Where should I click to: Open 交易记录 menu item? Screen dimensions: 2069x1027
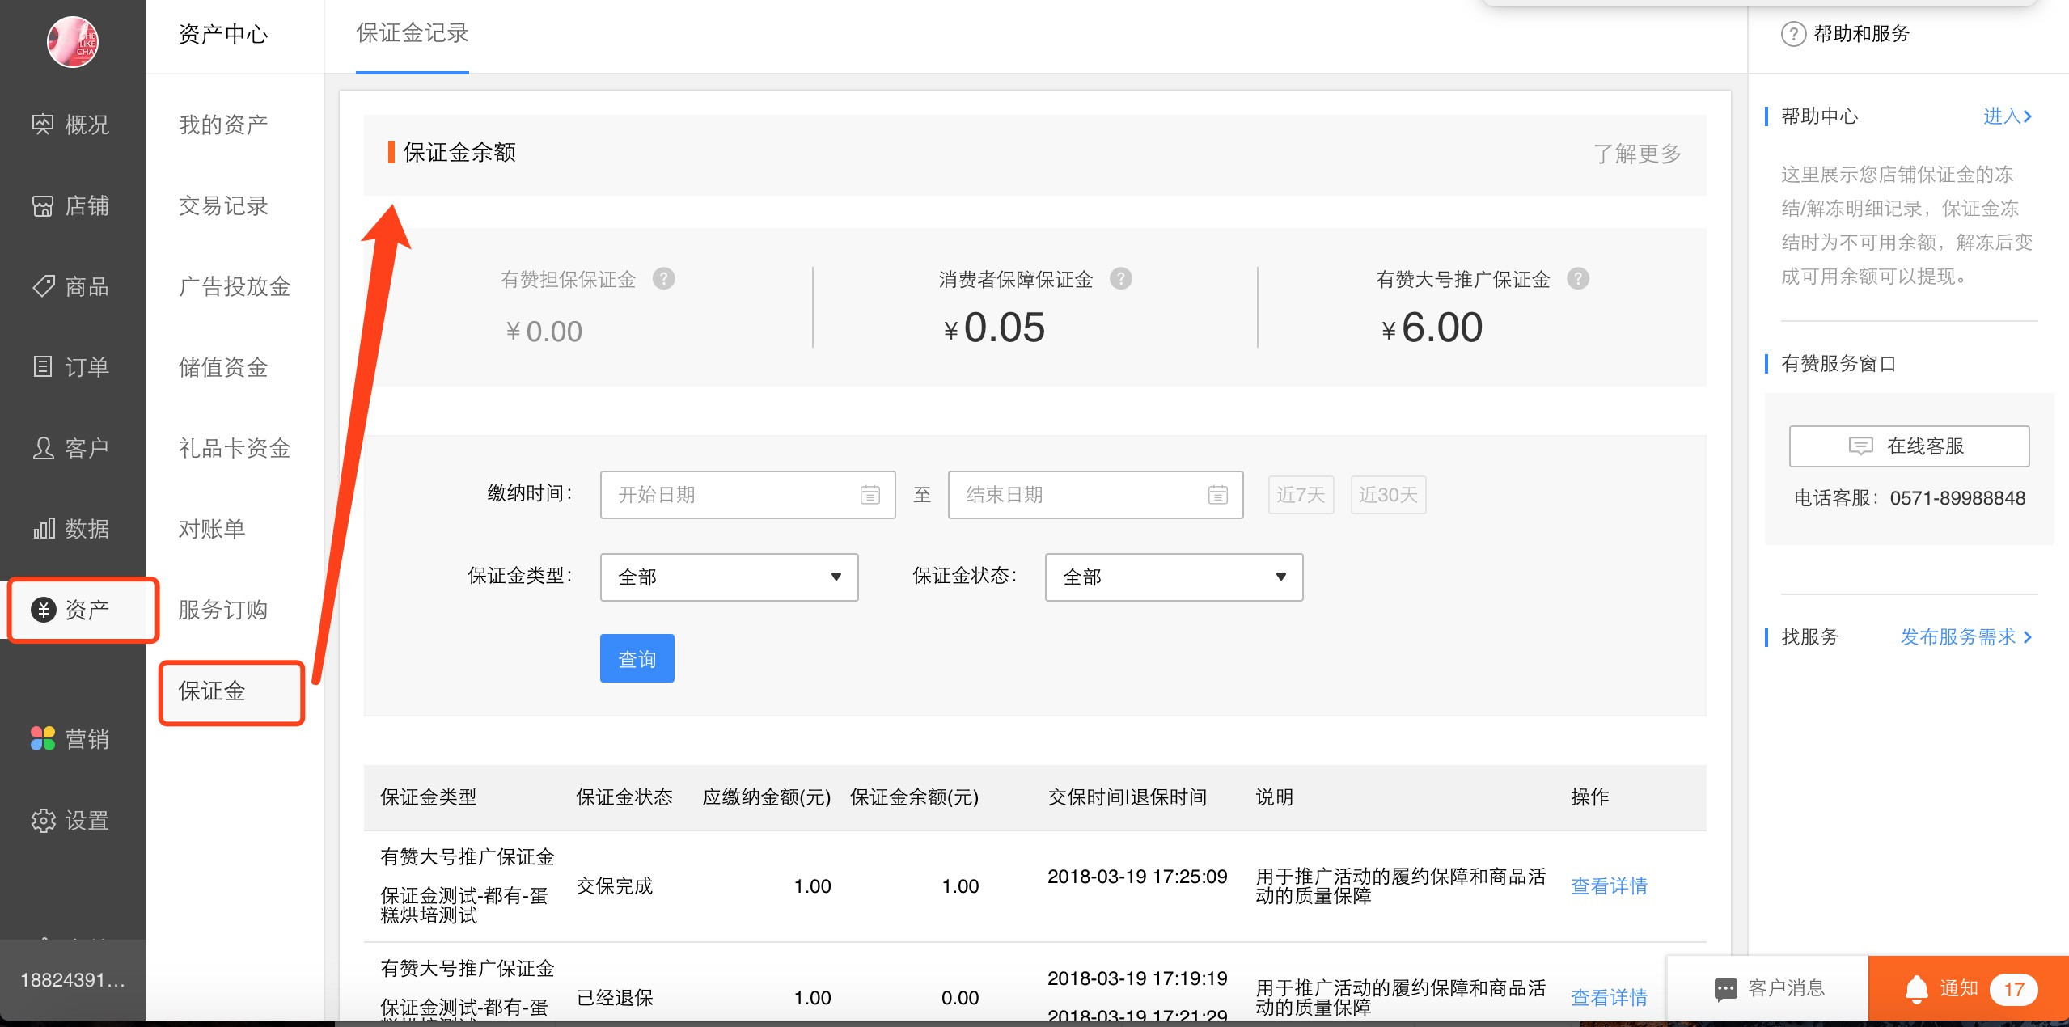click(x=223, y=205)
